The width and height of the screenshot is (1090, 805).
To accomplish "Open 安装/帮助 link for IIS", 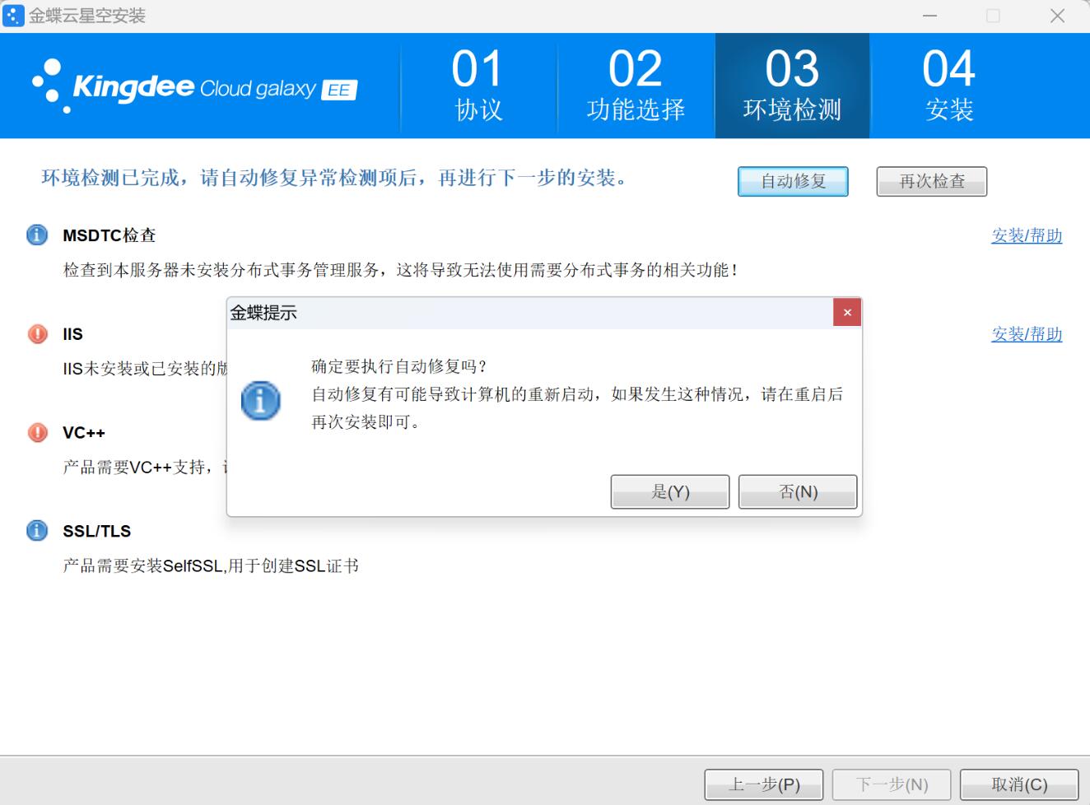I will tap(1027, 334).
